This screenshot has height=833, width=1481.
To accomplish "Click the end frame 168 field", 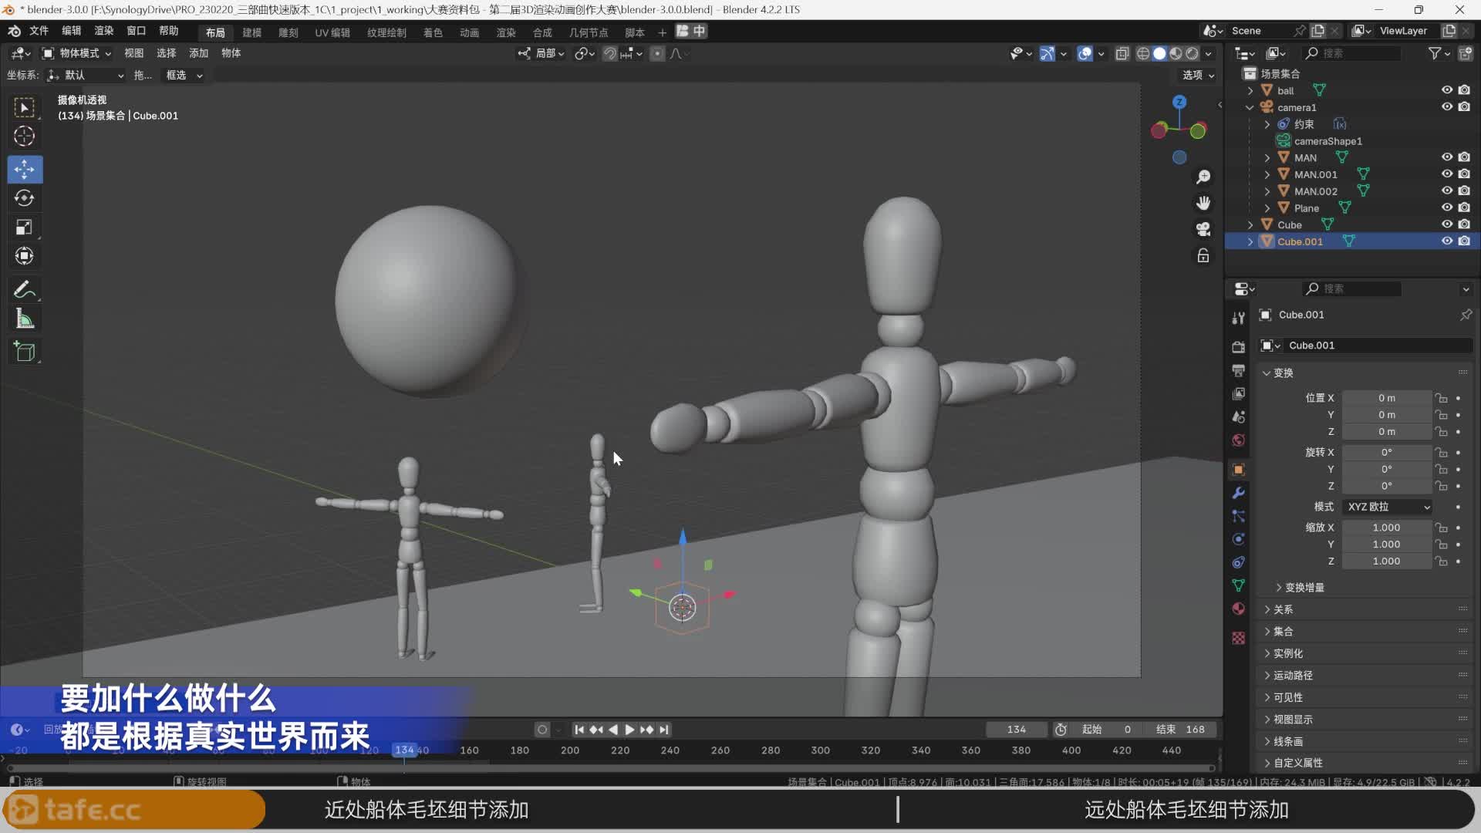I will (x=1181, y=730).
